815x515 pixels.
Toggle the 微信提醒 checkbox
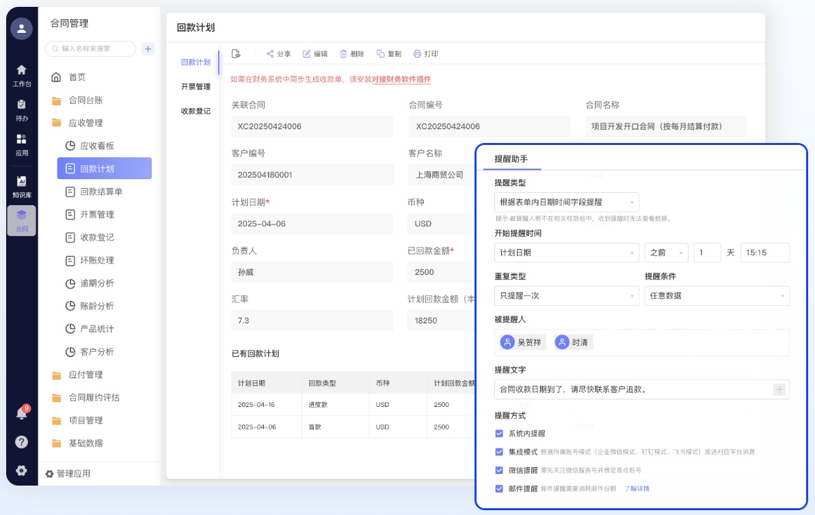coord(499,471)
